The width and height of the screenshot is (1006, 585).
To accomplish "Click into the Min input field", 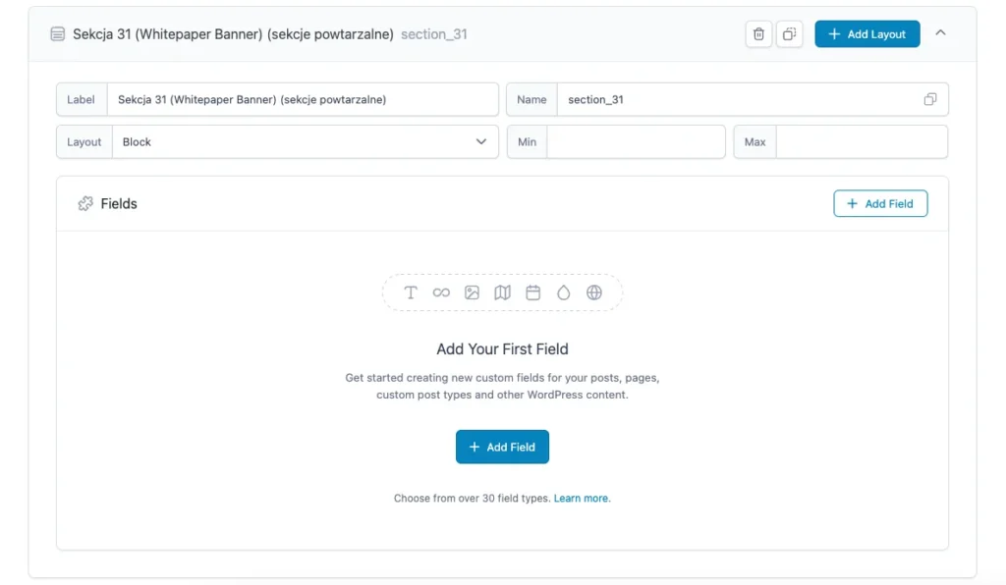I will point(636,141).
